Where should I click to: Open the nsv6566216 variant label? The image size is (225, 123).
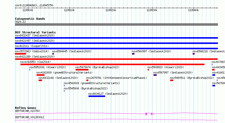point(209,51)
